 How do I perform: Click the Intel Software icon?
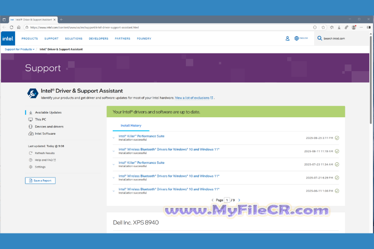pos(31,134)
